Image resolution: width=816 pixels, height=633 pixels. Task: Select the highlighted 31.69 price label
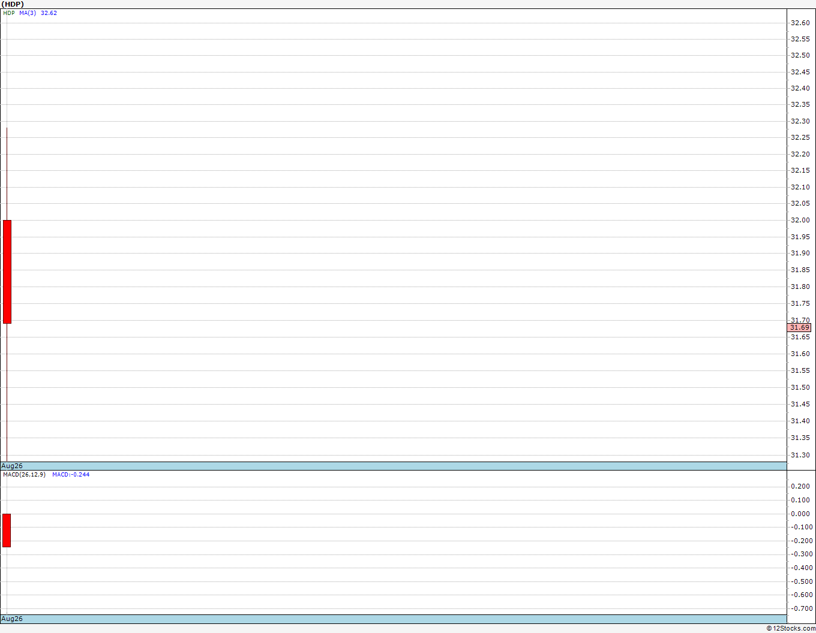799,327
